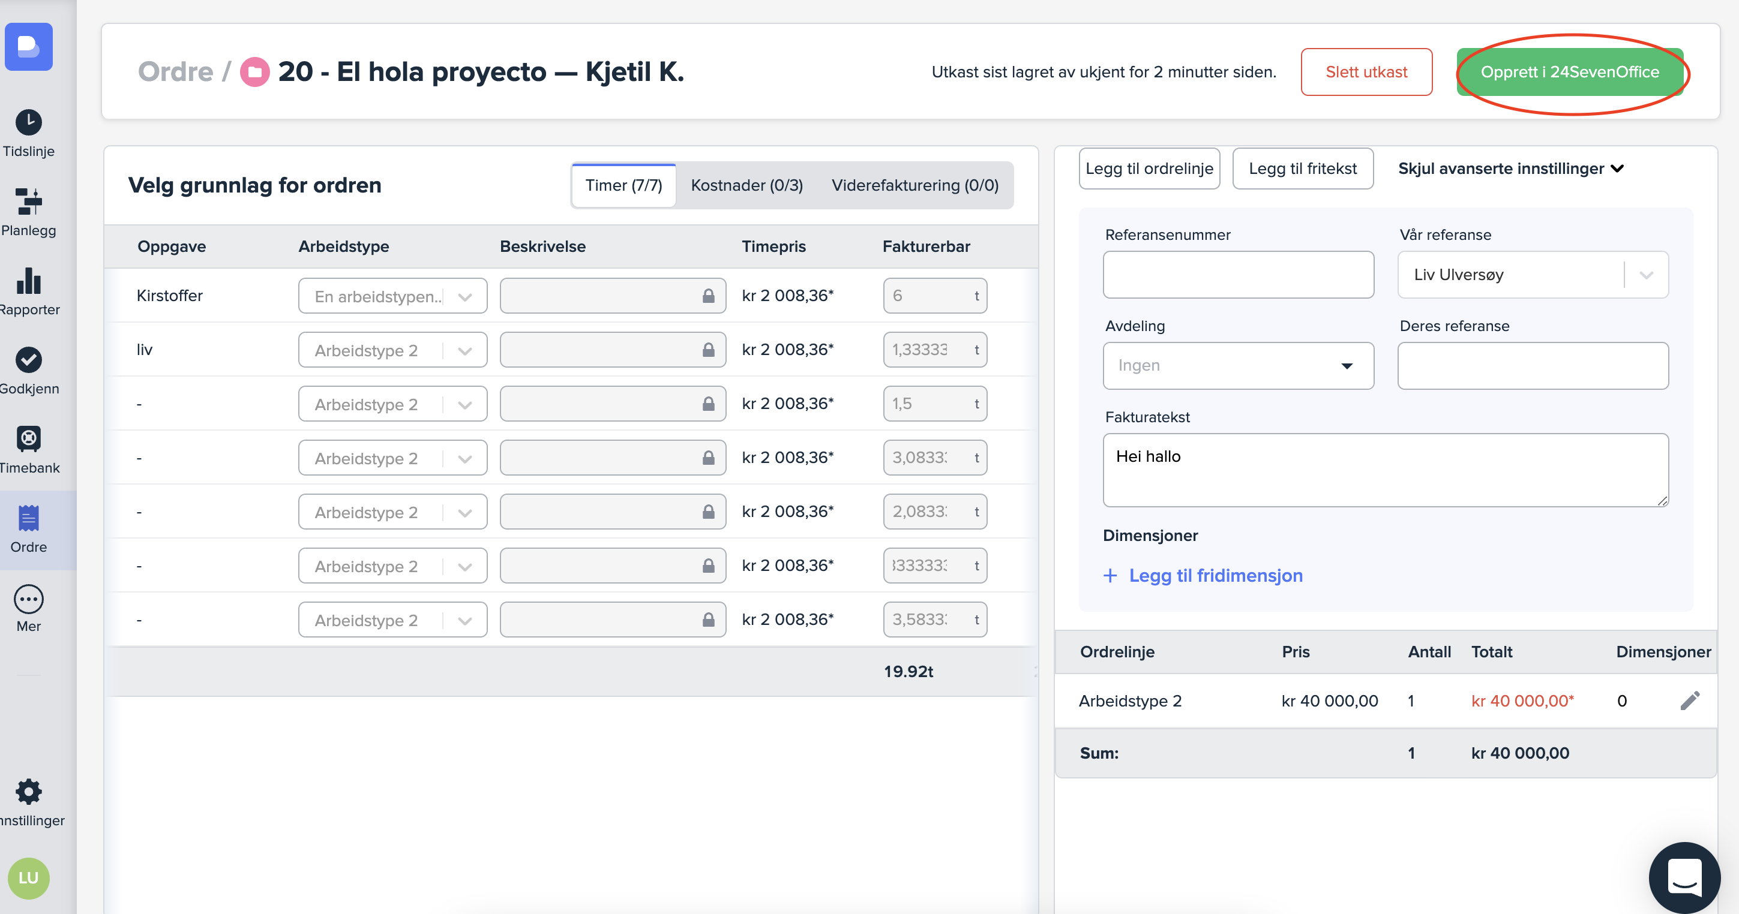This screenshot has width=1739, height=914.
Task: Click the LU user avatar
Action: coord(28,877)
